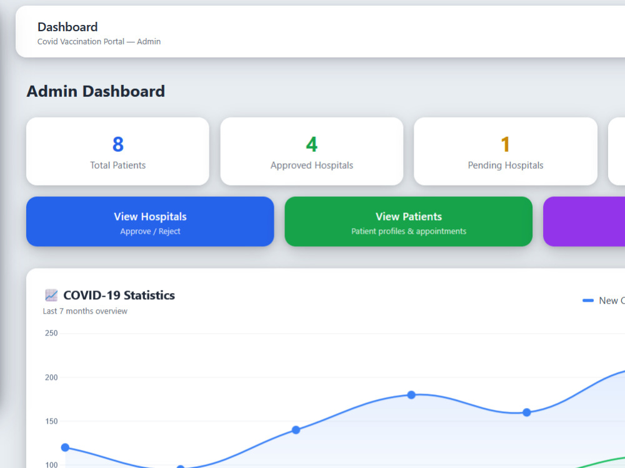The image size is (625, 468).
Task: Select the Total Patients card
Action: pos(117,151)
